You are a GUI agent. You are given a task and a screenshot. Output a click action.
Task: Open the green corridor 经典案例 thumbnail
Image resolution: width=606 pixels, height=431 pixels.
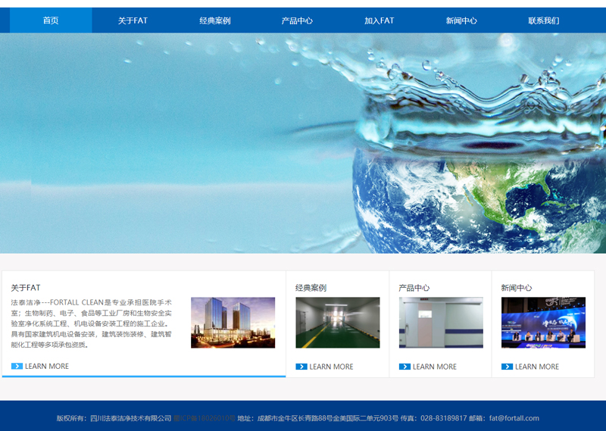click(x=337, y=323)
